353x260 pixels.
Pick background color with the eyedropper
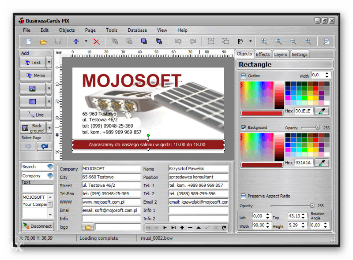(x=322, y=163)
